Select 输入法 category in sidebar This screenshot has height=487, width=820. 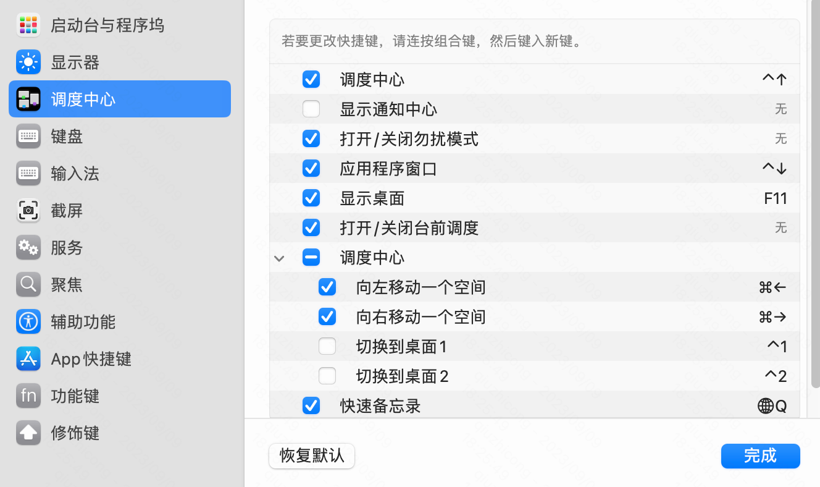(120, 173)
